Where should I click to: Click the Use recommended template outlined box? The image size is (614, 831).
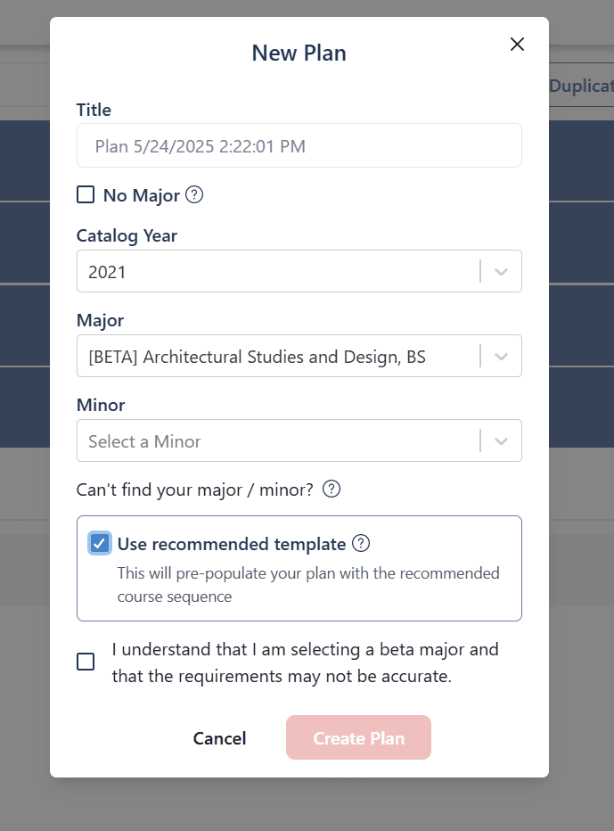pos(299,568)
